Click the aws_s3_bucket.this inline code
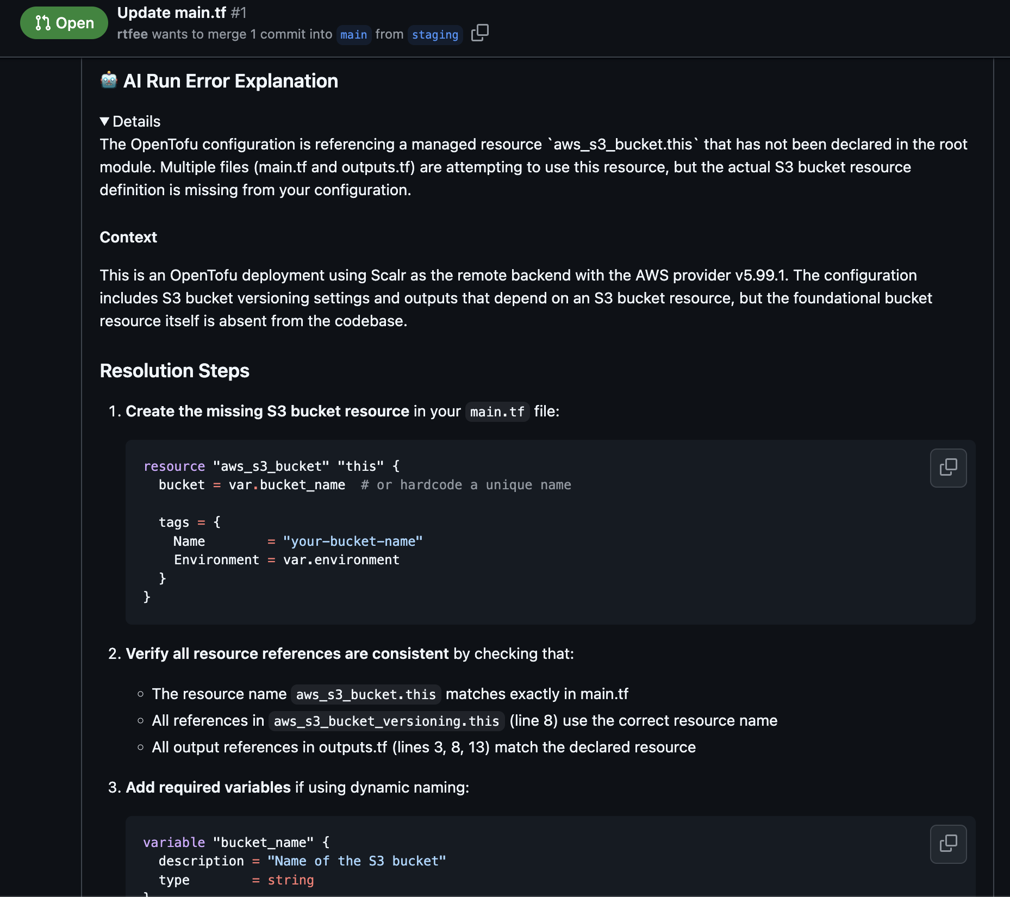The width and height of the screenshot is (1010, 897). (x=366, y=694)
